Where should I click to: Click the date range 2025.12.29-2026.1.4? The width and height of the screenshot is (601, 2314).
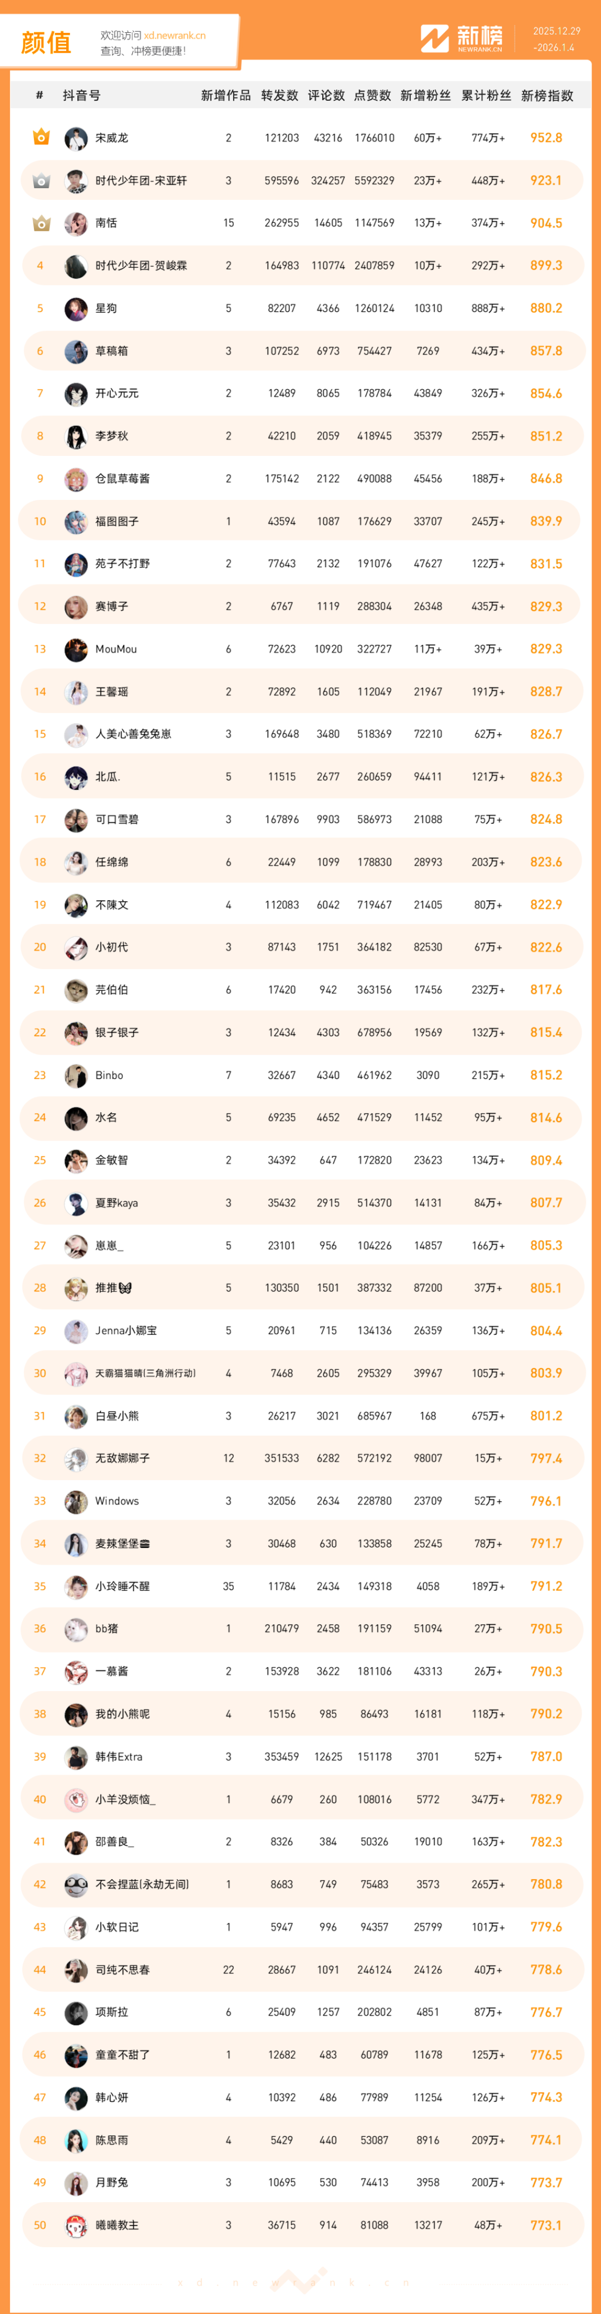pos(556,40)
